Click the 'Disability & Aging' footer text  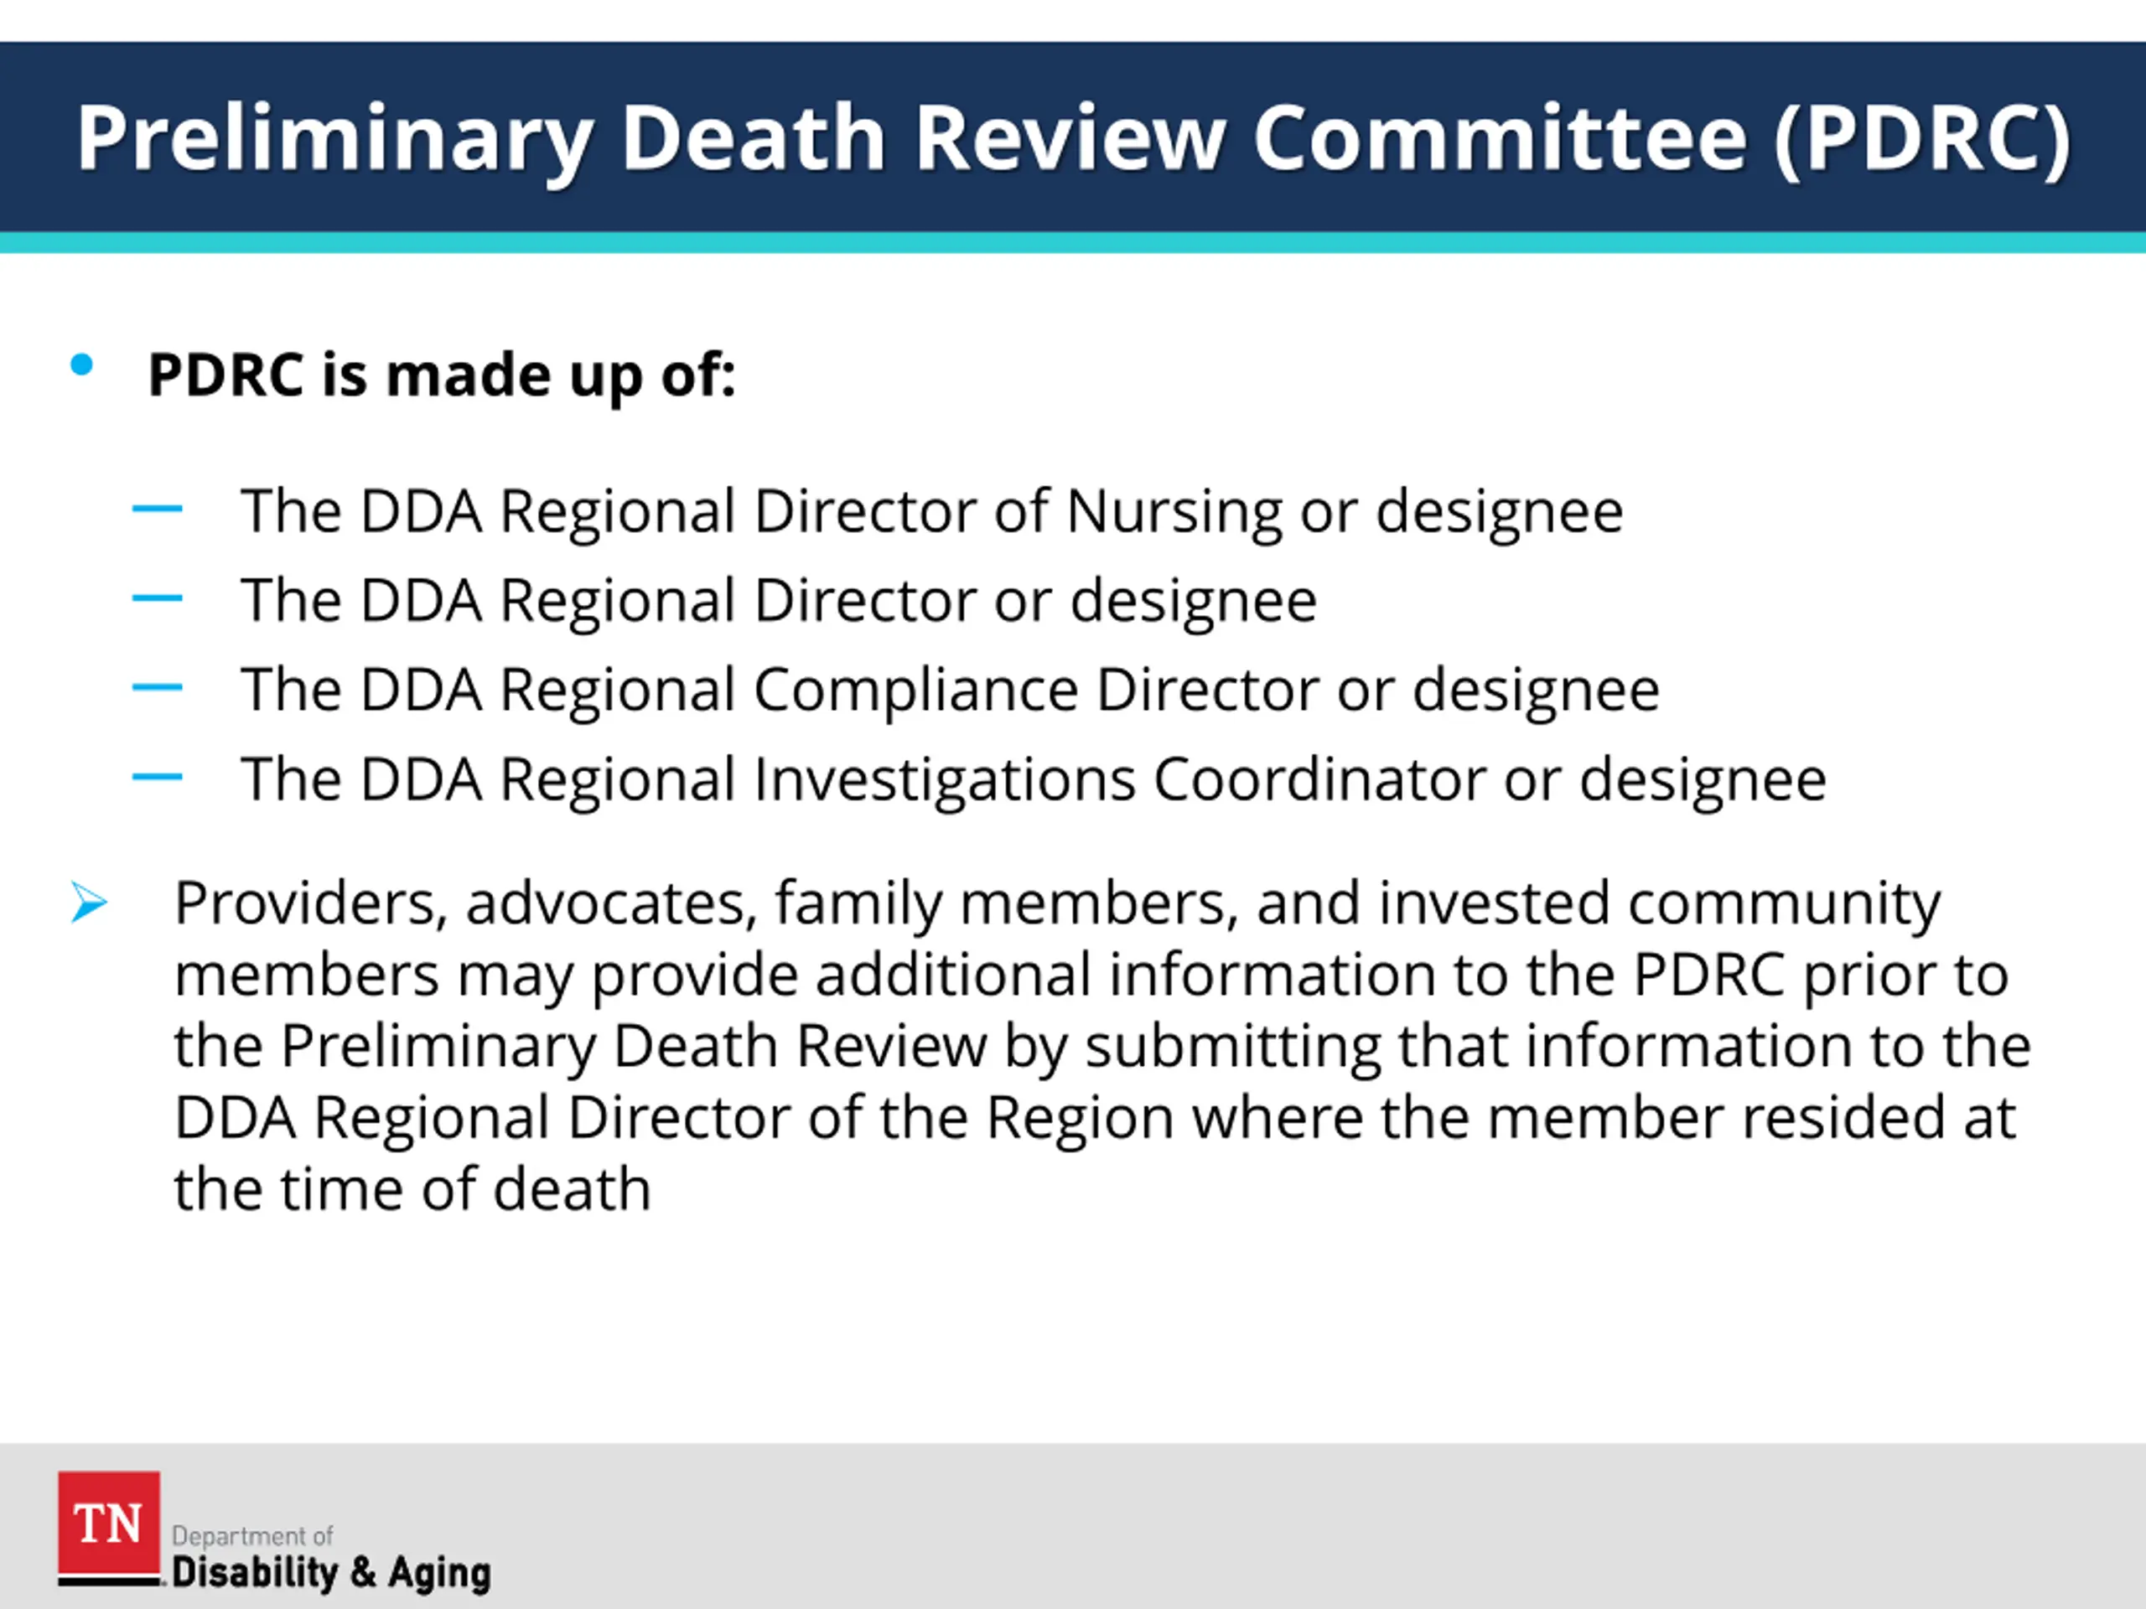tap(331, 1572)
